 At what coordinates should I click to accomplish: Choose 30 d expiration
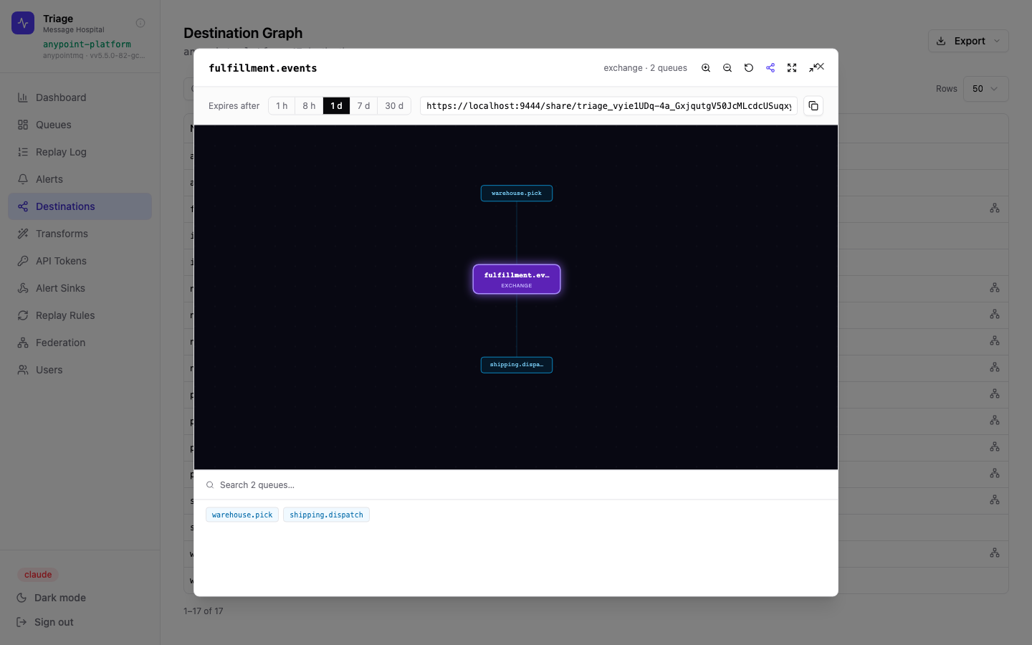[x=394, y=106]
